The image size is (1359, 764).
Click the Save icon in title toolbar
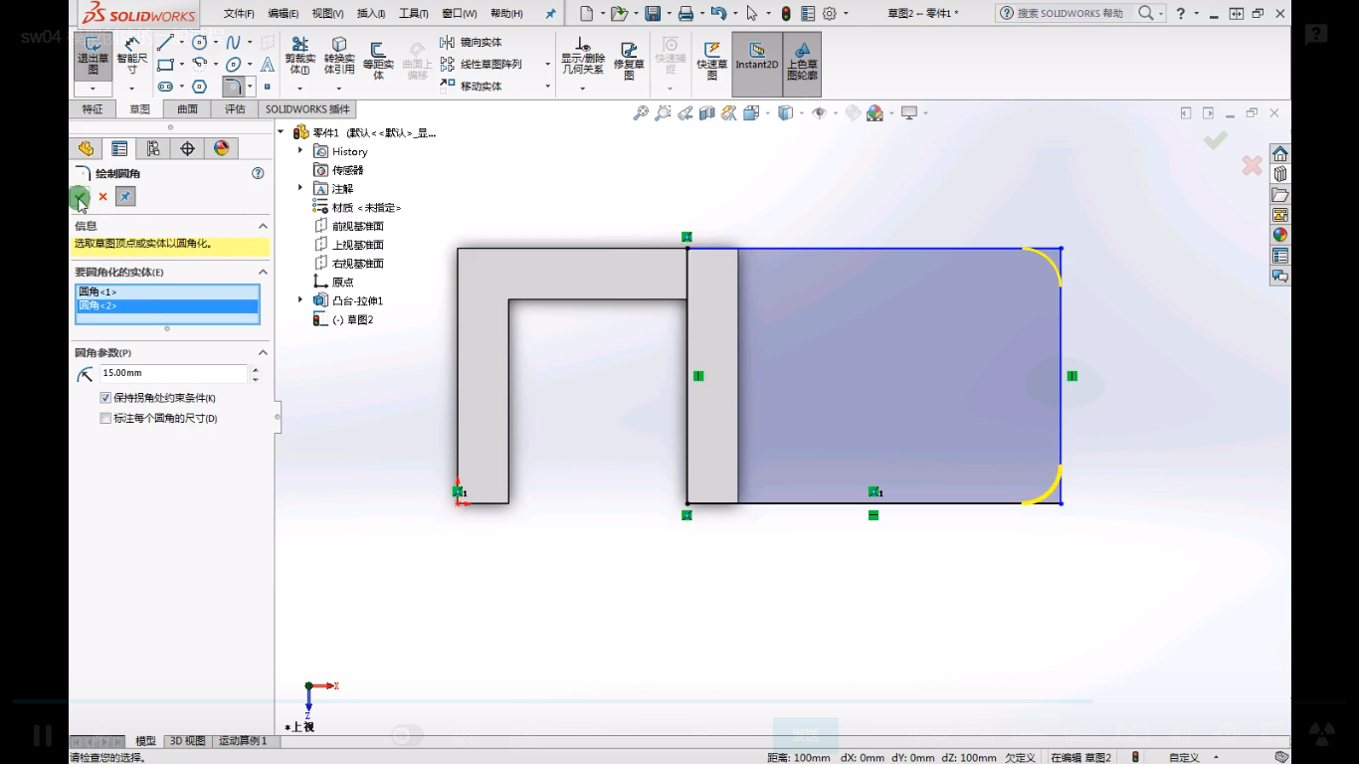pos(653,14)
